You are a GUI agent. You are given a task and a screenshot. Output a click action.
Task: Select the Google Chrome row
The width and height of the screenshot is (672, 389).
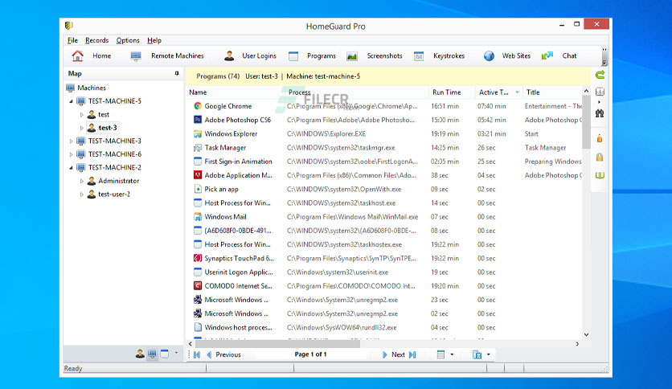click(385, 106)
